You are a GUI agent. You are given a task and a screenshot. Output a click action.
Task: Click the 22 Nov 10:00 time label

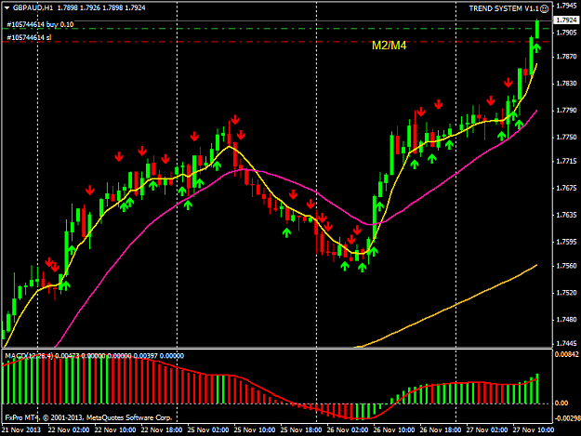click(x=115, y=429)
